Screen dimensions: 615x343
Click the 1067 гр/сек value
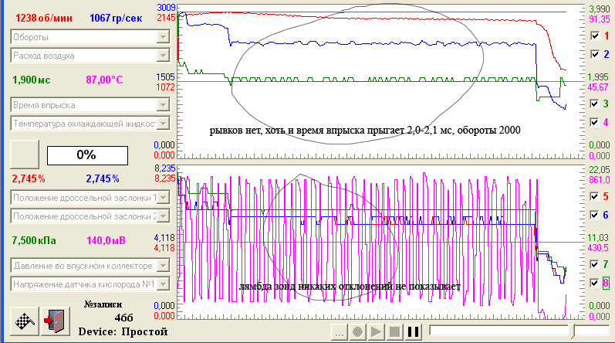click(116, 18)
